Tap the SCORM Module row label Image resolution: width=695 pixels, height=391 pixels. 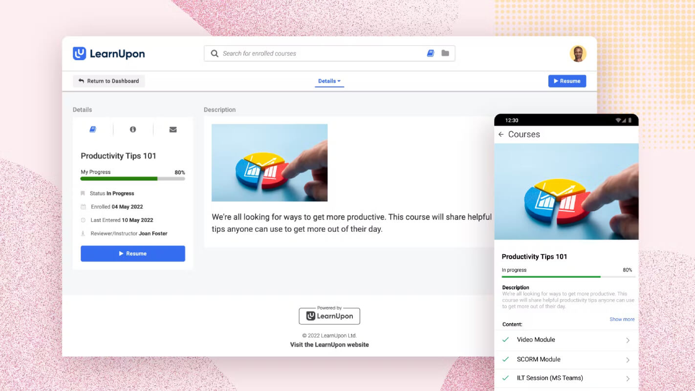tap(539, 359)
